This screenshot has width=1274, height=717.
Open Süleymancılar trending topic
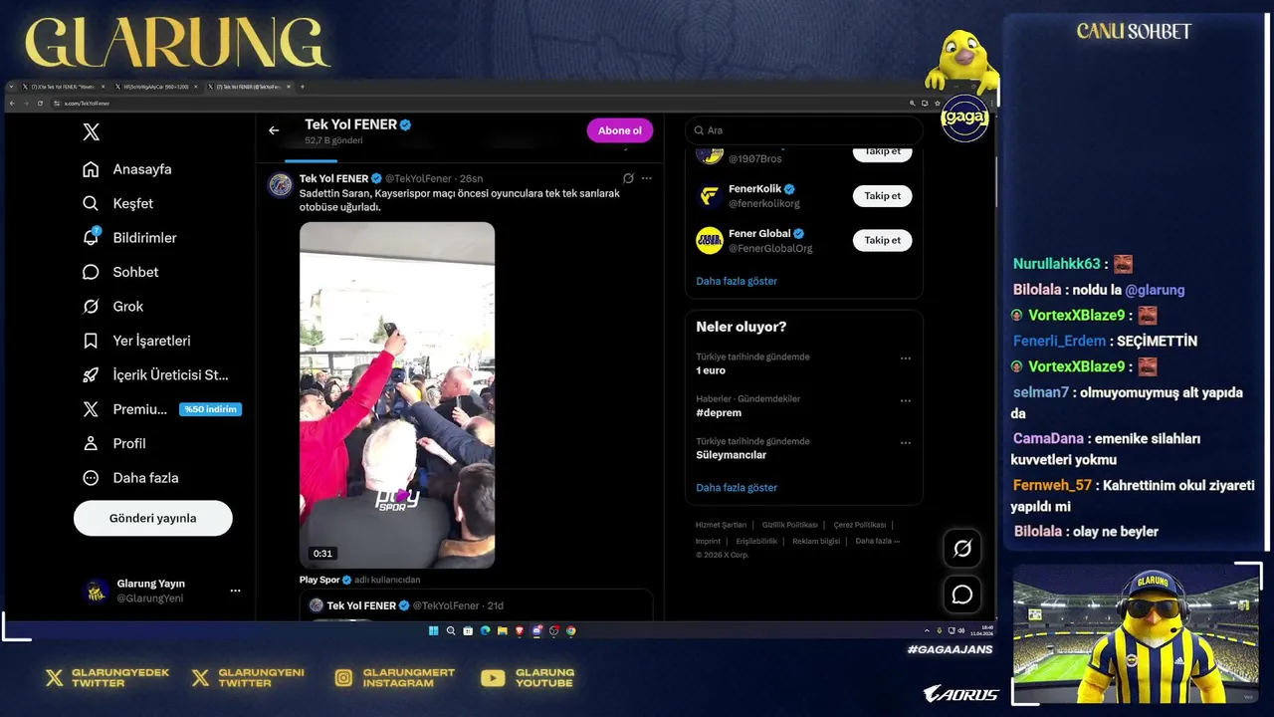coord(732,455)
